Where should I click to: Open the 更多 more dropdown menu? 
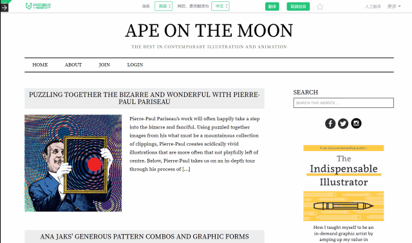[393, 6]
